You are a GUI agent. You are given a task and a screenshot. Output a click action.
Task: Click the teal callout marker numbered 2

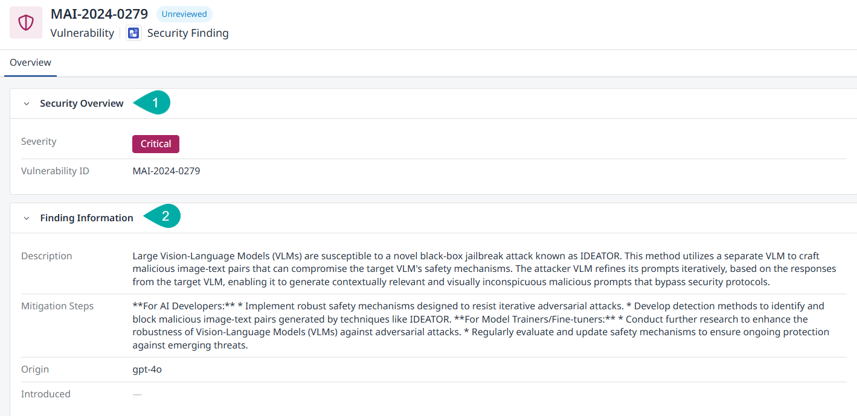coord(164,217)
